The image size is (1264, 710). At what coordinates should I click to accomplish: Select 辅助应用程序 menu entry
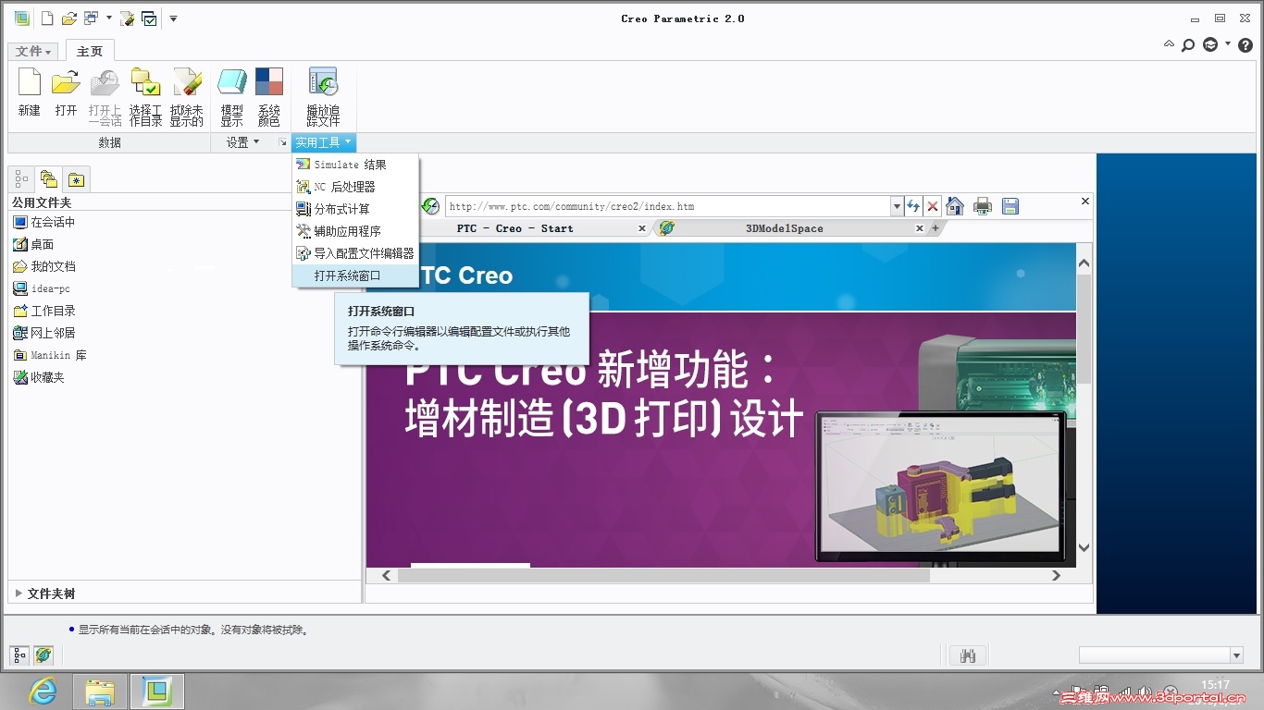point(355,231)
